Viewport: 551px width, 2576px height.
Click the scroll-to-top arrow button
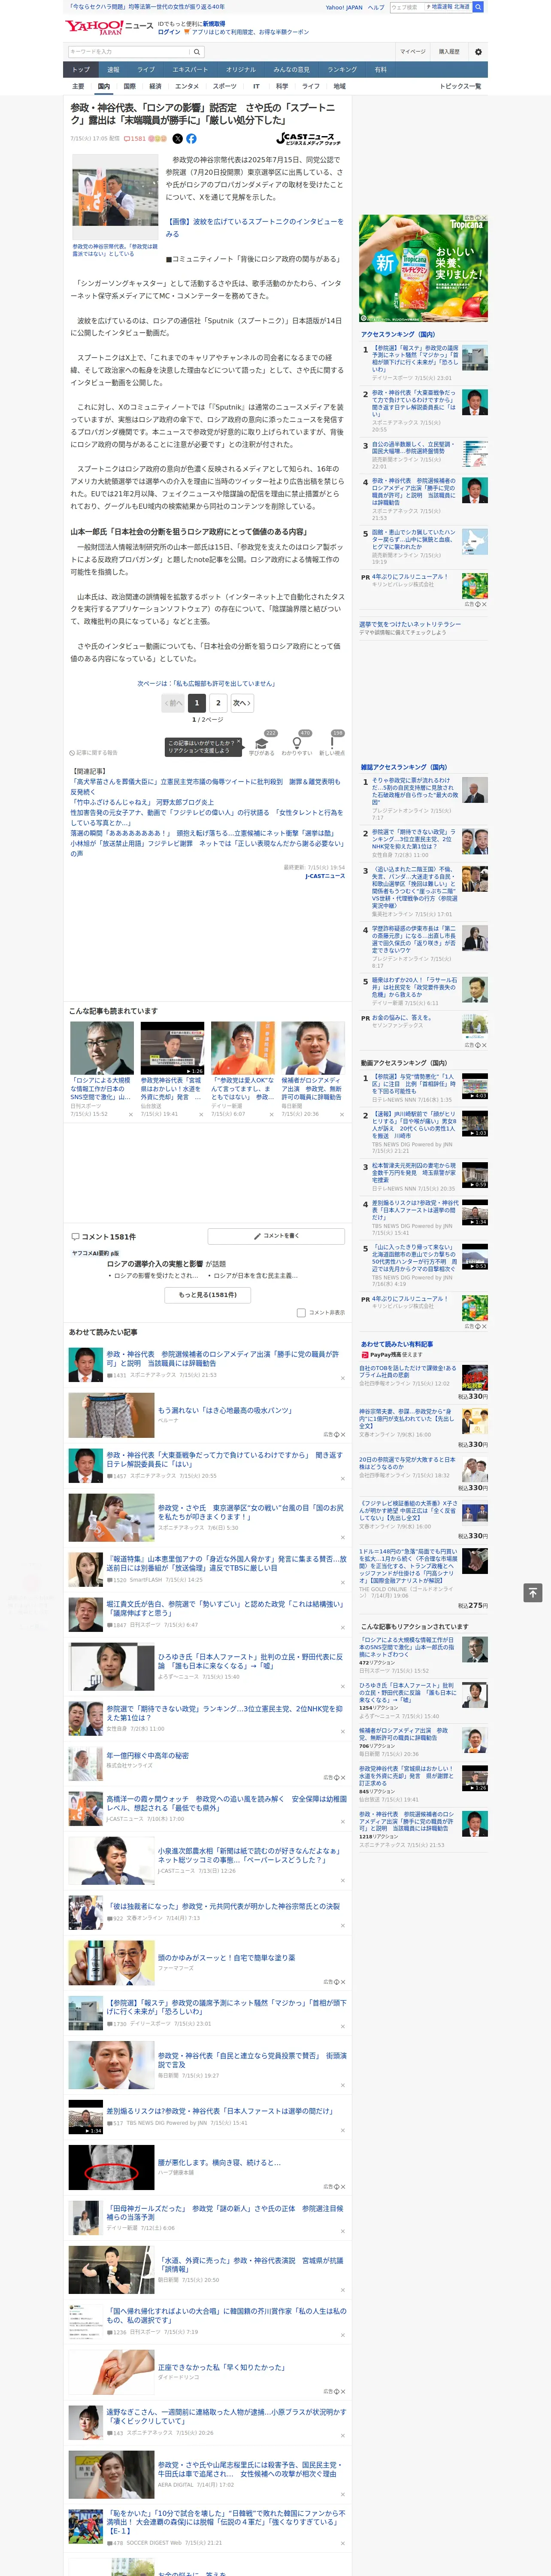533,1593
